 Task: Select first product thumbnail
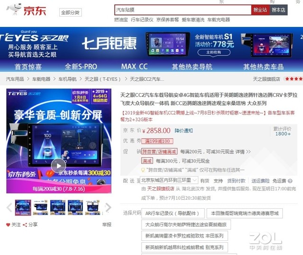(x=23, y=208)
